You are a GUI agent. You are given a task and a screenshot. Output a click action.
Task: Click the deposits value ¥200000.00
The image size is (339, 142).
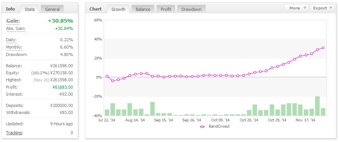pos(61,106)
